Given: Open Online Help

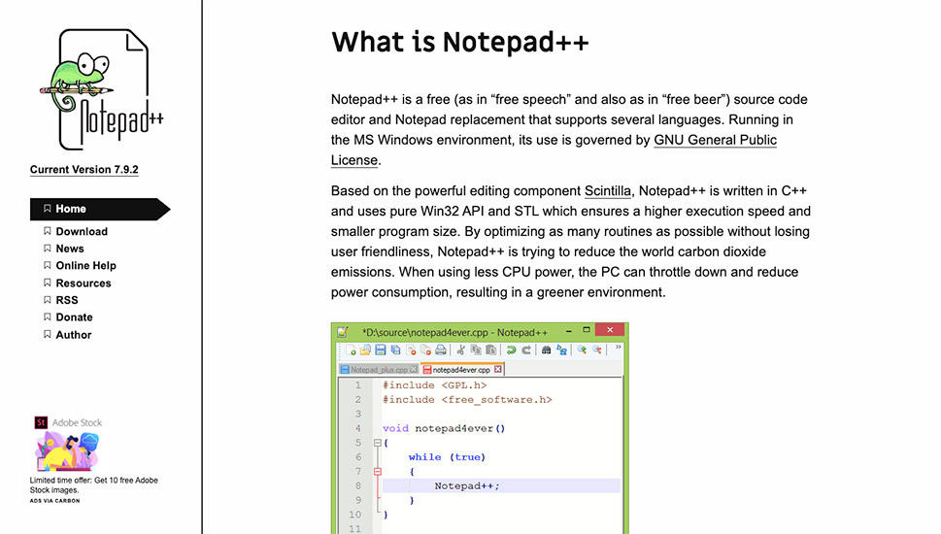Looking at the screenshot, I should [85, 266].
